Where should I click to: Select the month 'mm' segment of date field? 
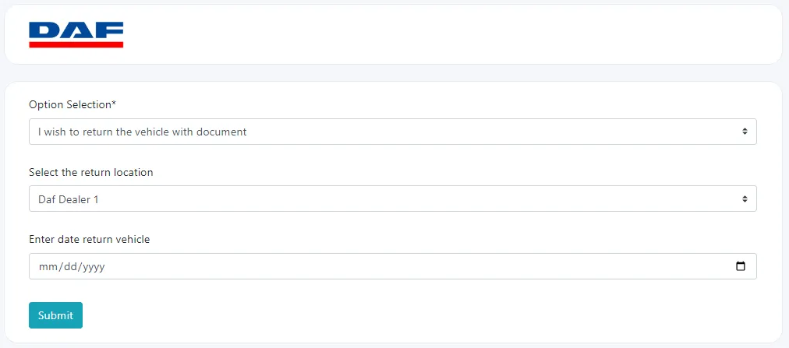coord(48,267)
